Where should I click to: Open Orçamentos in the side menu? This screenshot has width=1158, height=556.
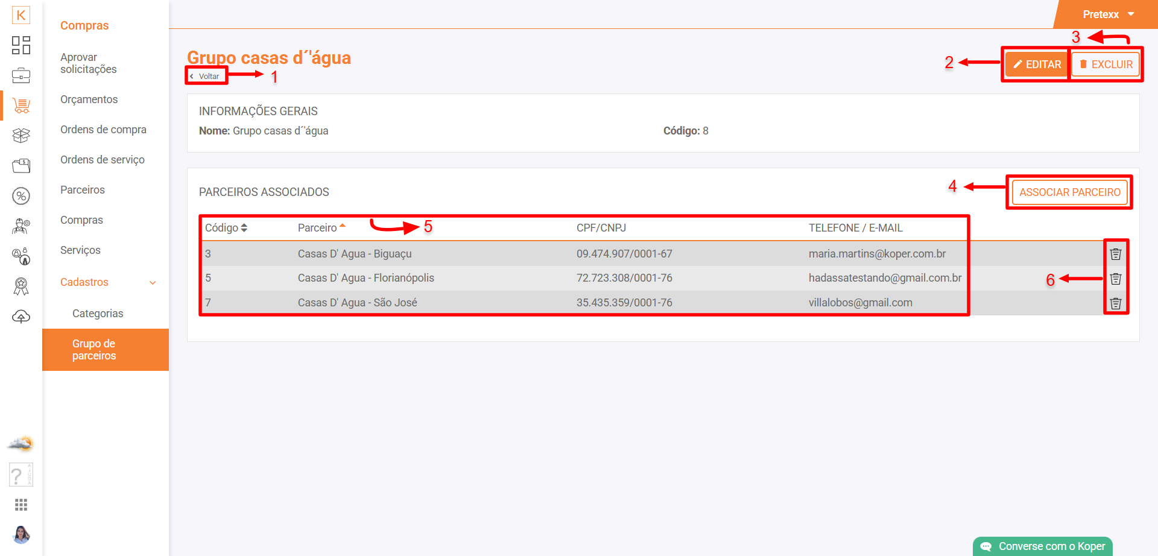(89, 100)
